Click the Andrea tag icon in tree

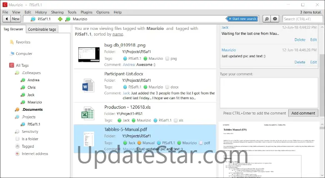point(23,80)
